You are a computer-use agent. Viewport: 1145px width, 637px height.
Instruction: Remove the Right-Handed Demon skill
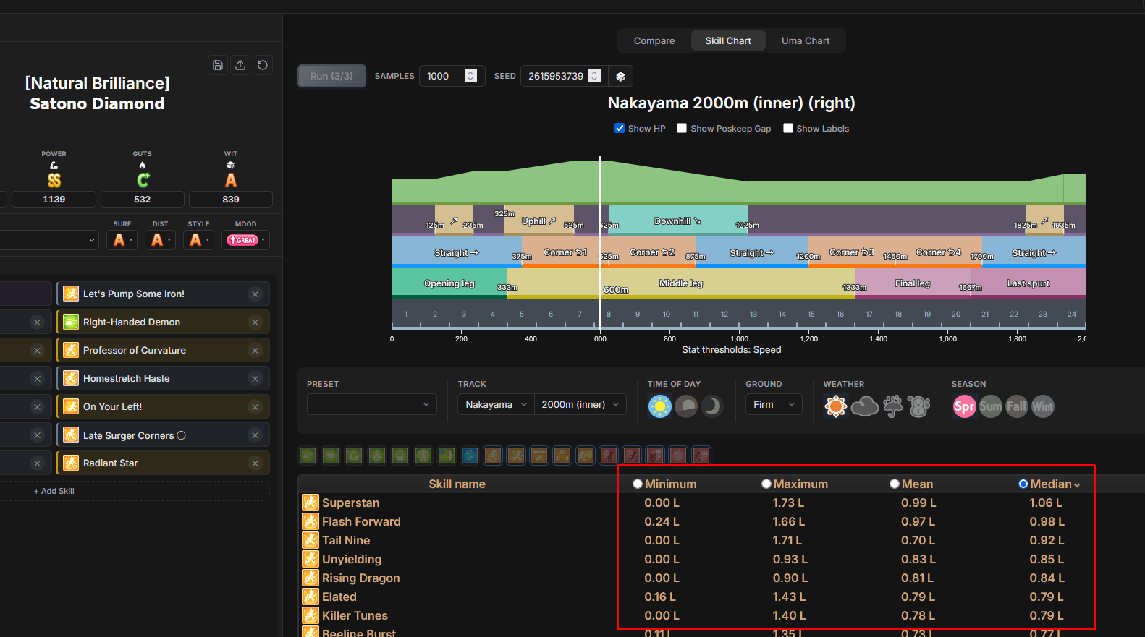[x=255, y=322]
